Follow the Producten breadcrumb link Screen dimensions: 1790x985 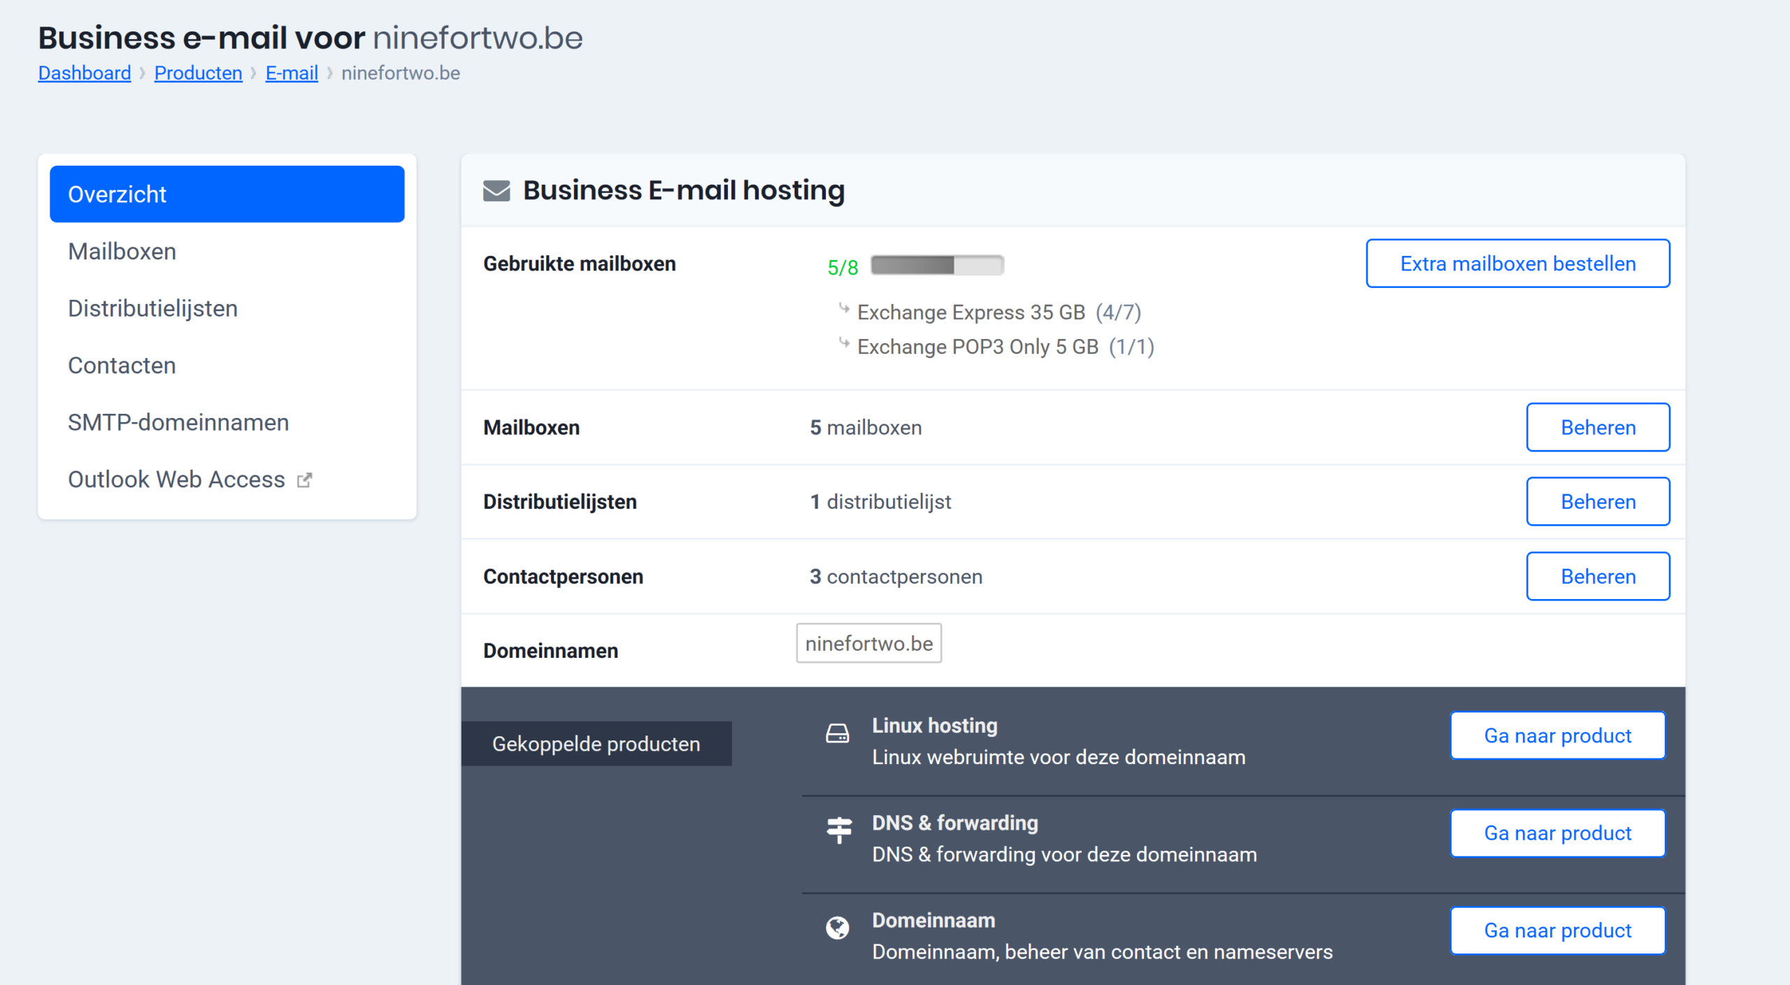pos(198,73)
